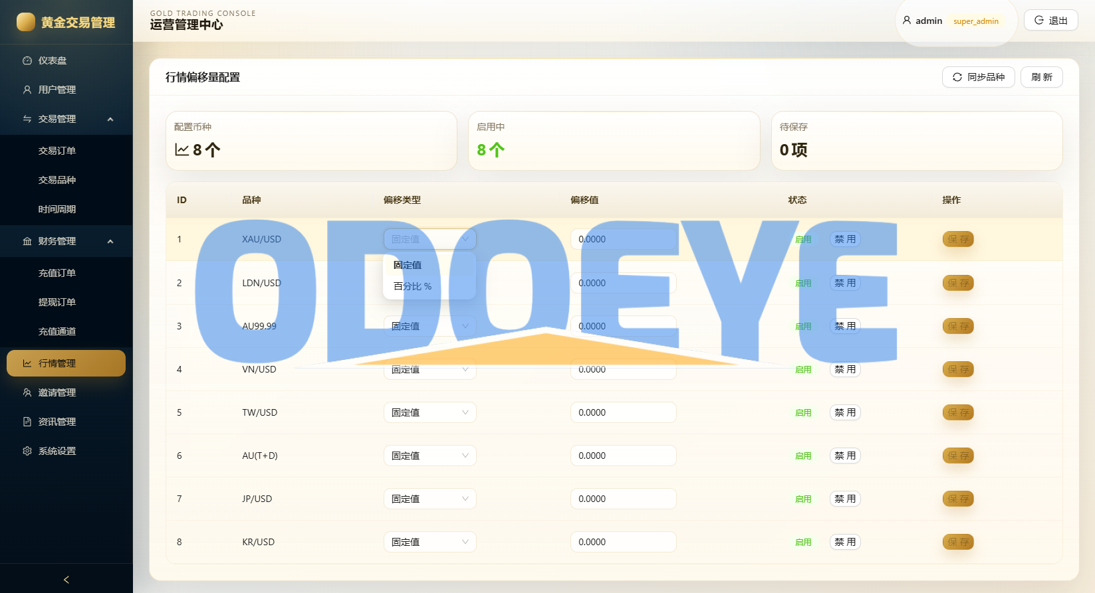Click the gold logo icon in sidebar header

tap(26, 22)
